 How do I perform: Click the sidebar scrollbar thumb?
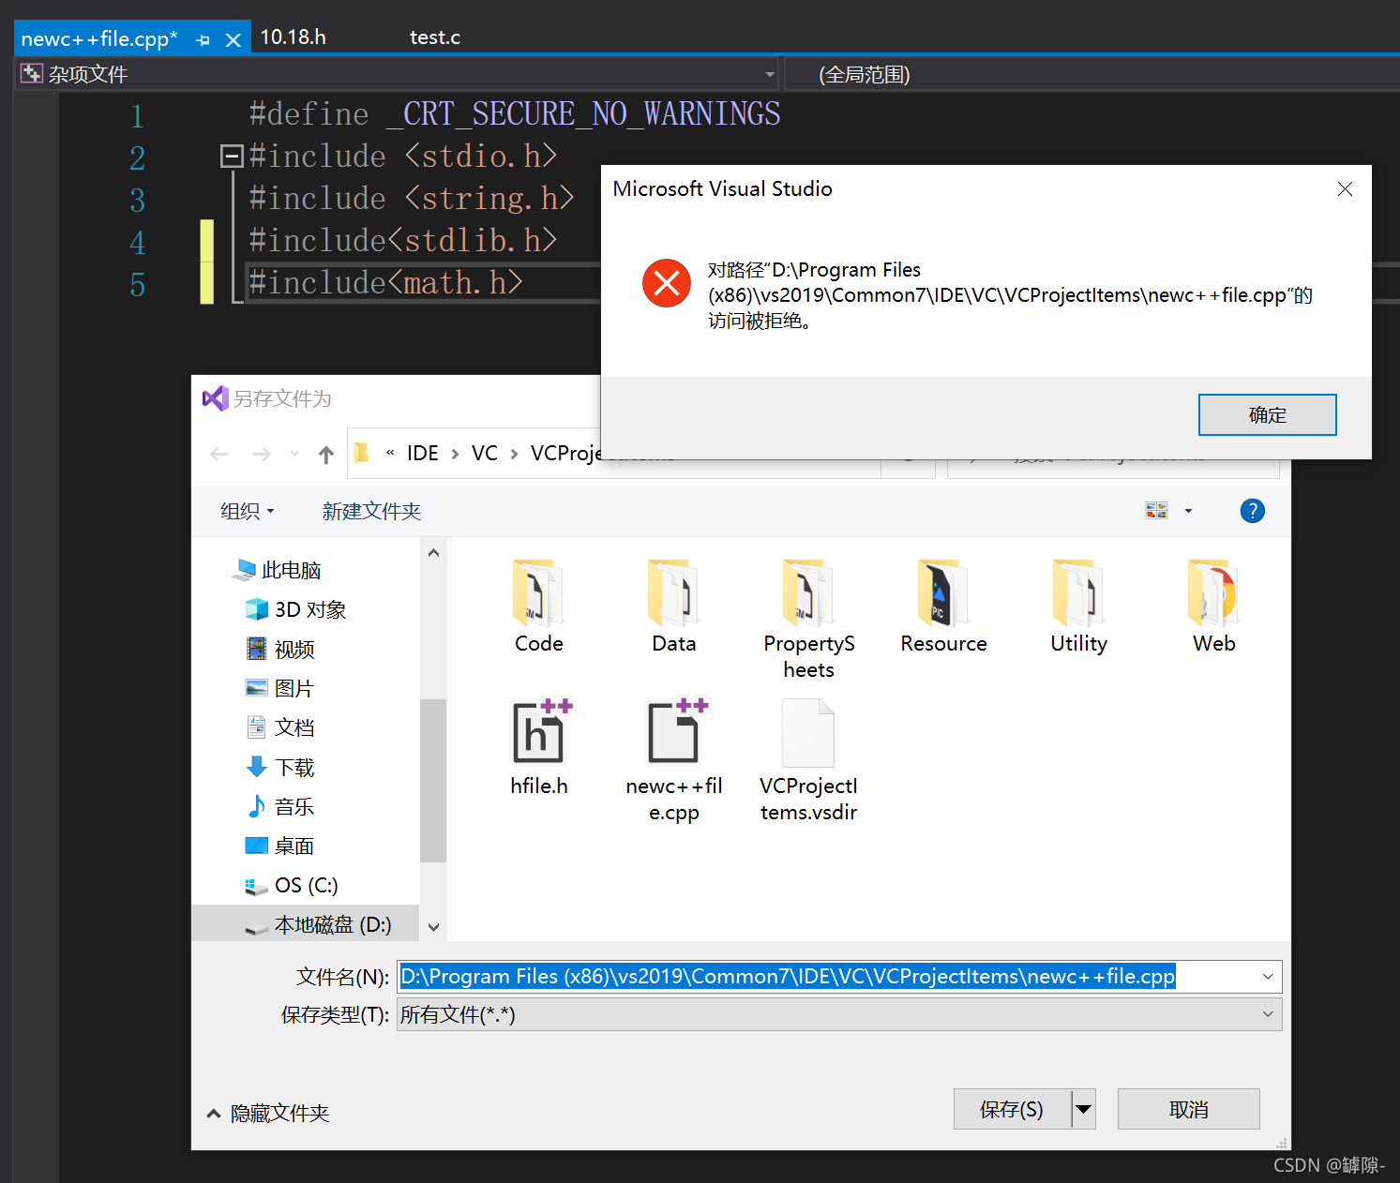433,780
